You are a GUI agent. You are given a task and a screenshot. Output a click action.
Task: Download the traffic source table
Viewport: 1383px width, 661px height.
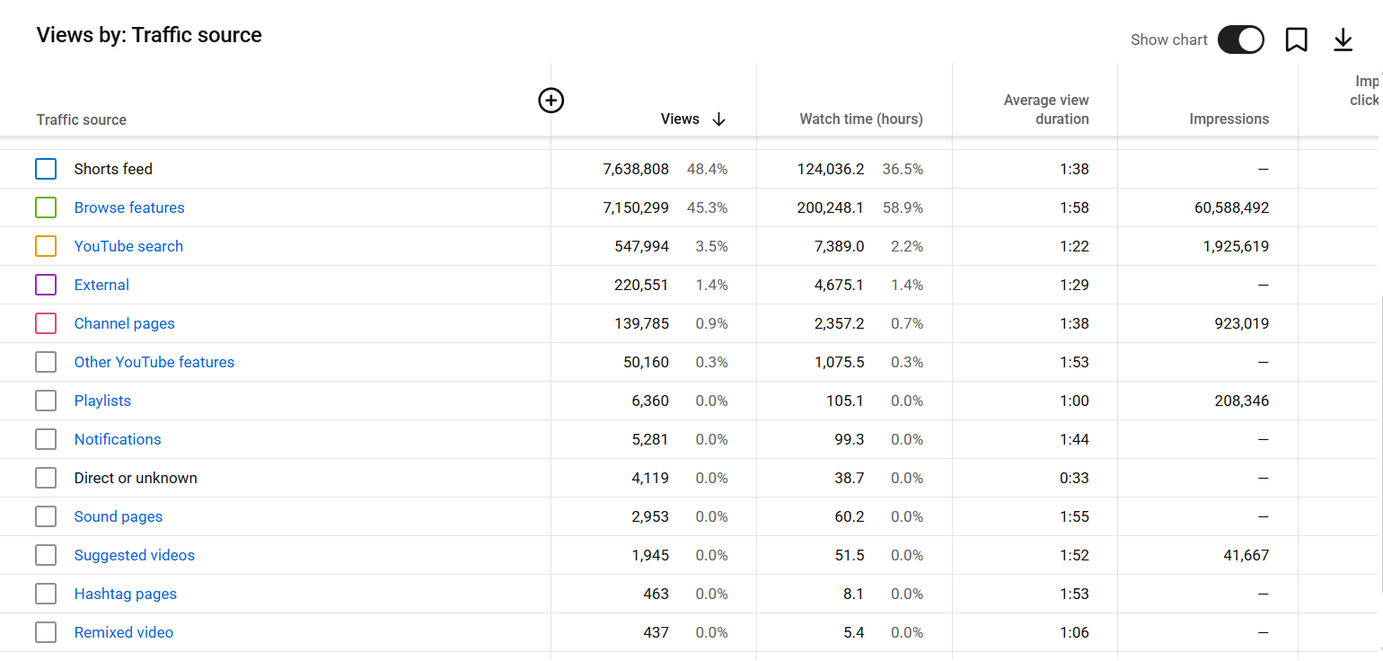(1343, 40)
